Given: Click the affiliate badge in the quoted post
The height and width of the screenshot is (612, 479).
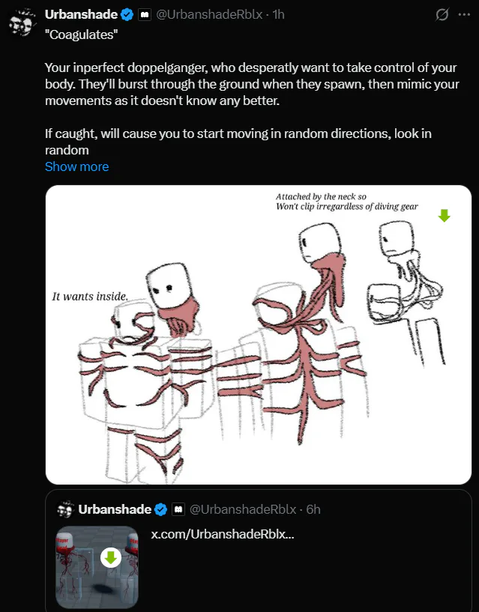Looking at the screenshot, I should pos(178,510).
